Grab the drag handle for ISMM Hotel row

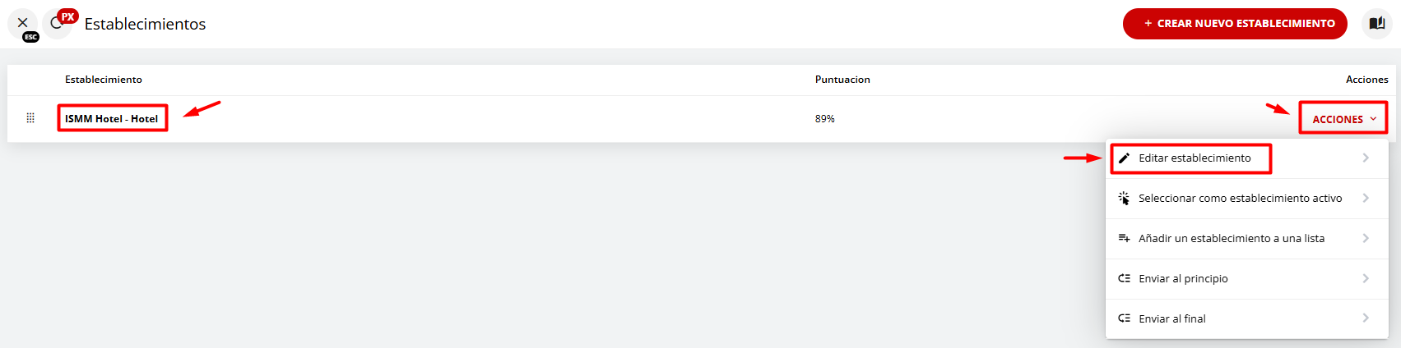(x=30, y=118)
